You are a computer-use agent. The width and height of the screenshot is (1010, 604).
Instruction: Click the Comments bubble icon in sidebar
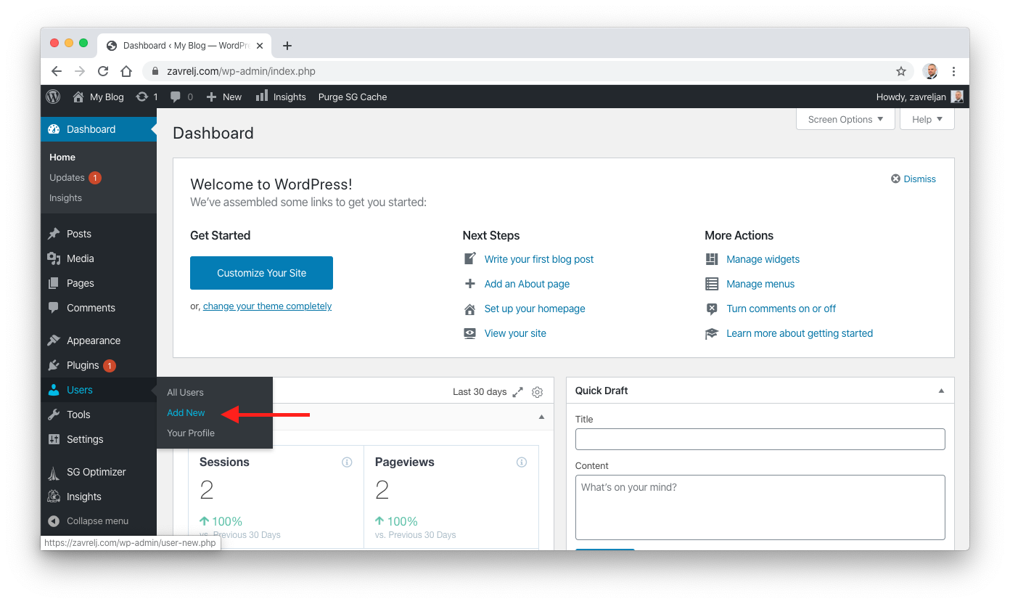click(x=54, y=308)
